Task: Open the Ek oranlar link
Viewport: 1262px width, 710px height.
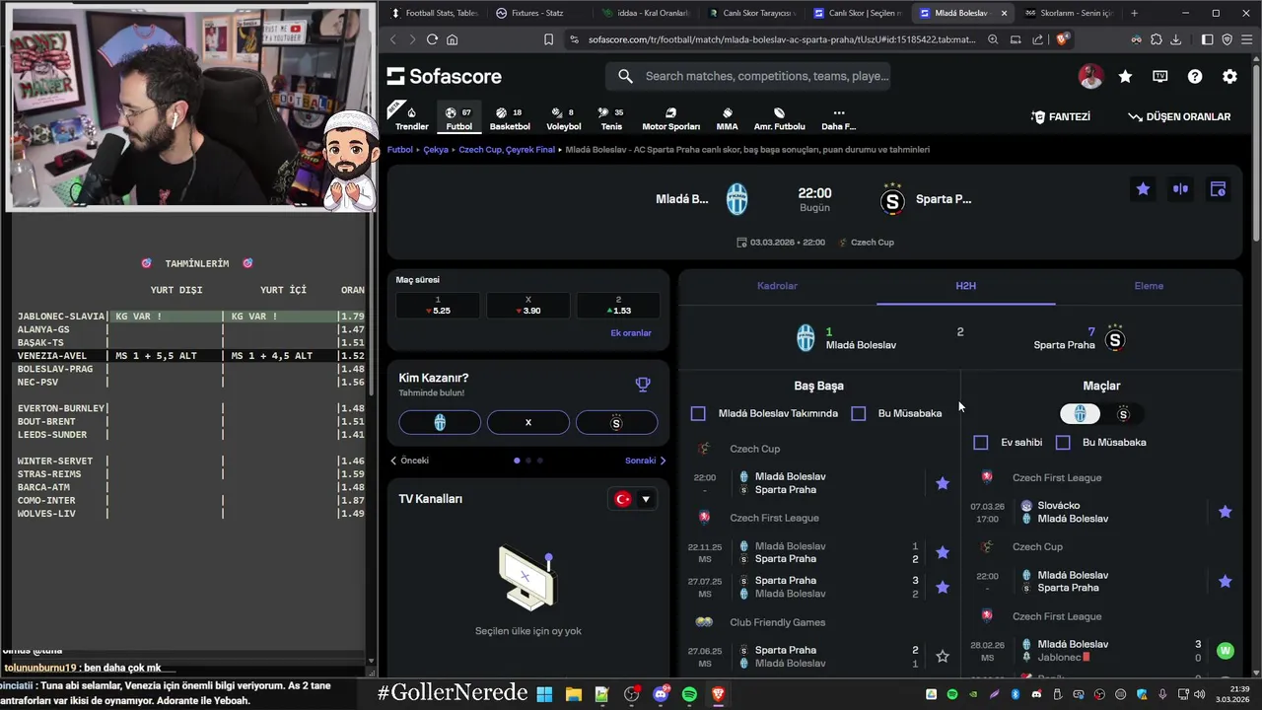Action: coord(631,333)
